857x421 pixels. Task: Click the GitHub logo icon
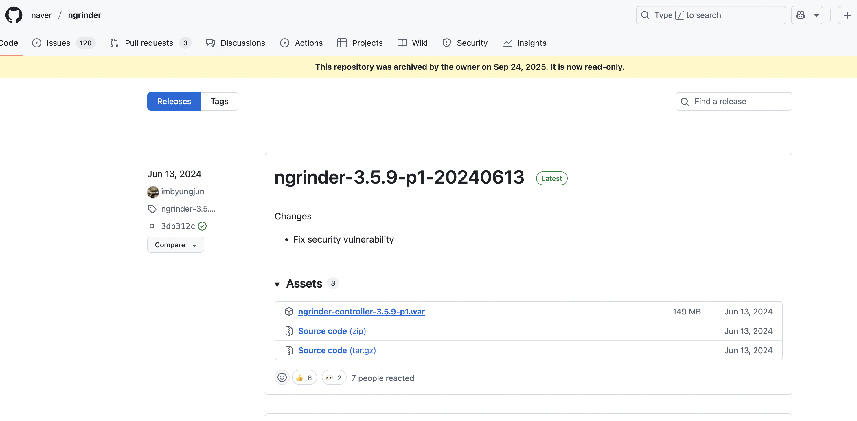point(14,15)
